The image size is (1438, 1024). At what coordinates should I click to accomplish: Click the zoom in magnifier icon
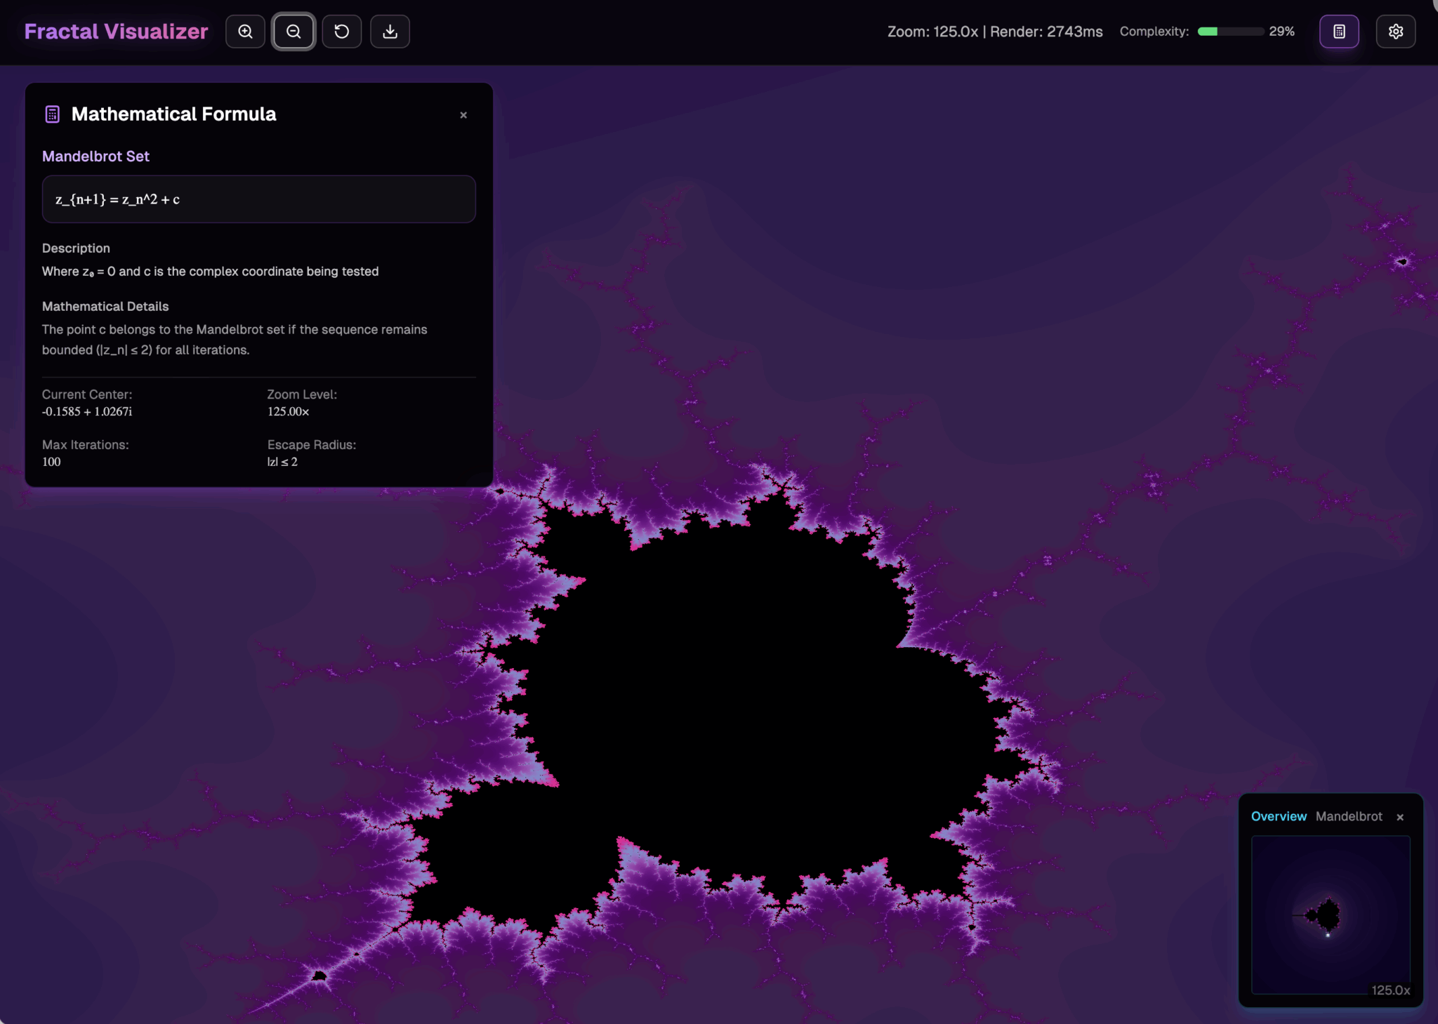click(245, 32)
